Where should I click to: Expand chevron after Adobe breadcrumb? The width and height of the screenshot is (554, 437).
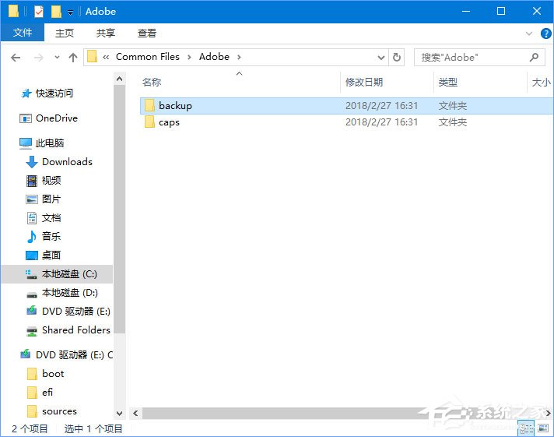pyautogui.click(x=239, y=58)
